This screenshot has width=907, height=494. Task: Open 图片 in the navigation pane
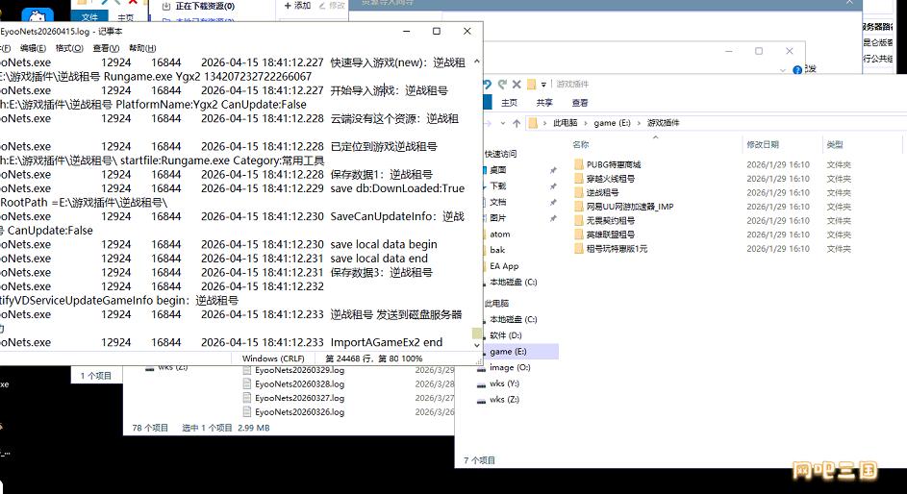498,218
